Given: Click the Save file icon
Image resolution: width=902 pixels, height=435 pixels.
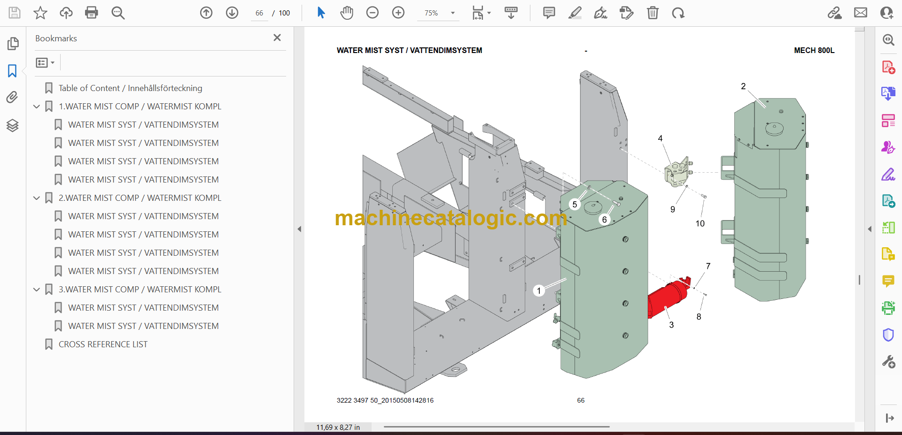Looking at the screenshot, I should (x=15, y=13).
